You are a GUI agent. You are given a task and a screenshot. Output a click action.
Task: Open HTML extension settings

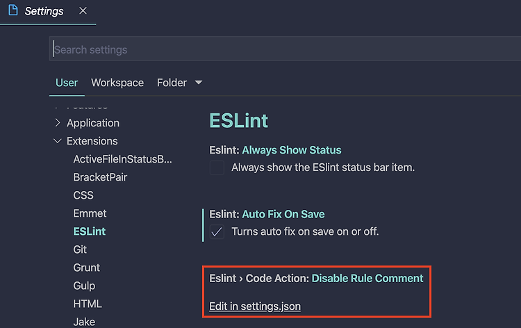88,304
